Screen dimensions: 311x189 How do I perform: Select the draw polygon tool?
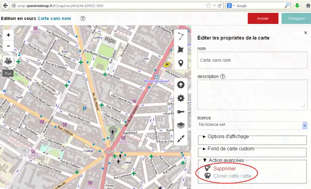[181, 49]
